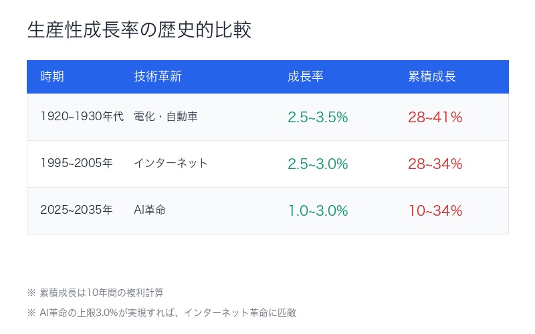This screenshot has height=334, width=535.
Task: Select the 1995~2005年 period cell
Action: [x=76, y=164]
